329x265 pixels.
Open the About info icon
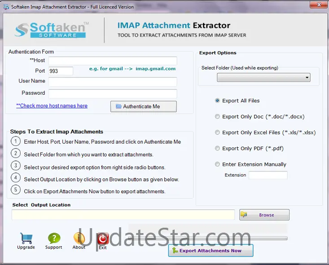click(x=79, y=238)
